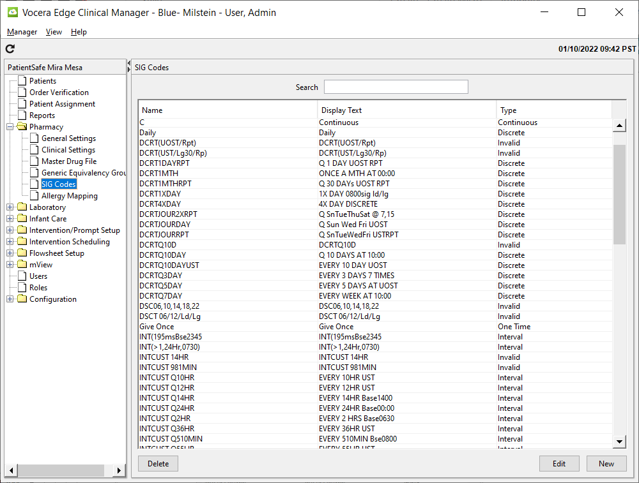Click the table's scroll down arrow
This screenshot has height=483, width=639.
(619, 442)
